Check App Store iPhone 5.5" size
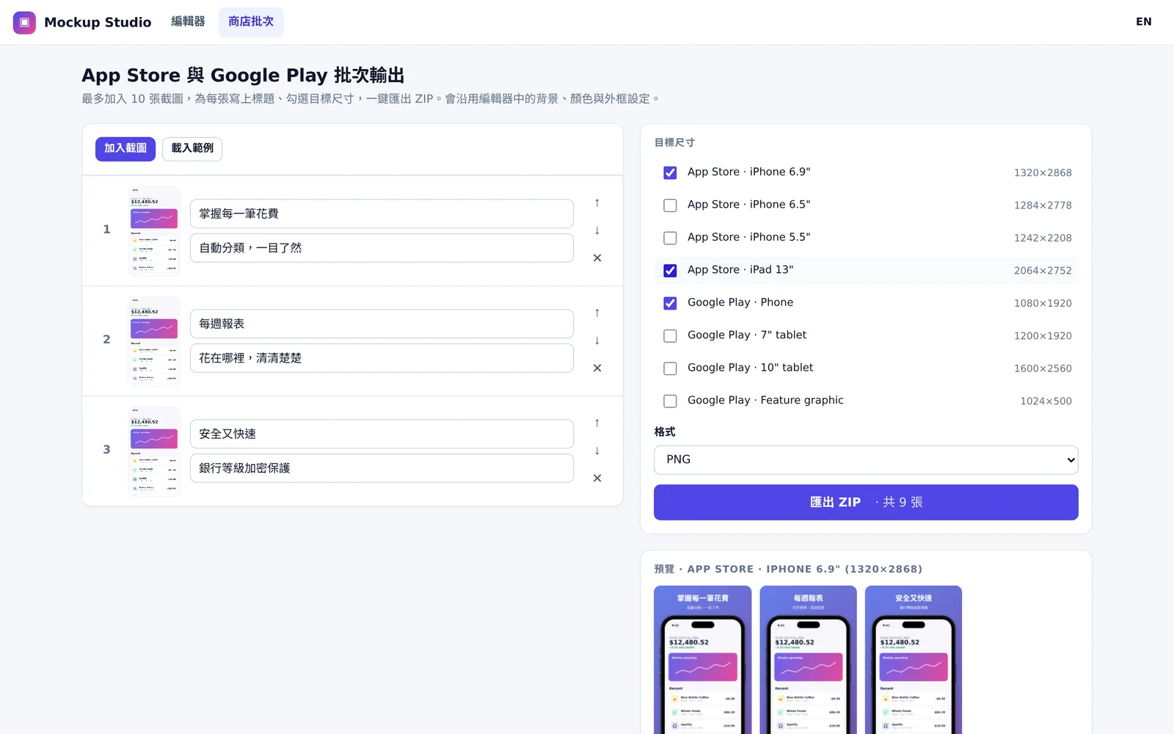The image size is (1174, 734). (670, 238)
